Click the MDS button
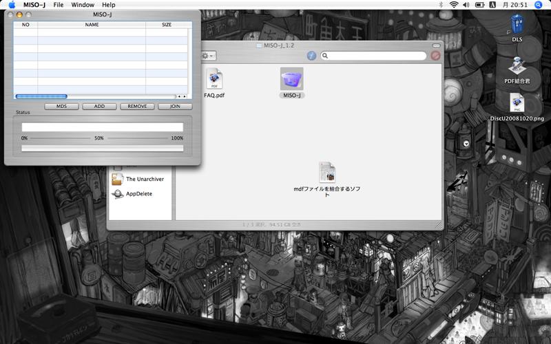 pyautogui.click(x=61, y=107)
